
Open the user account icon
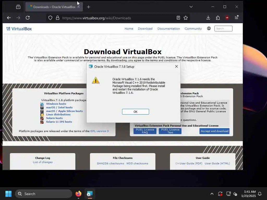tap(209, 28)
